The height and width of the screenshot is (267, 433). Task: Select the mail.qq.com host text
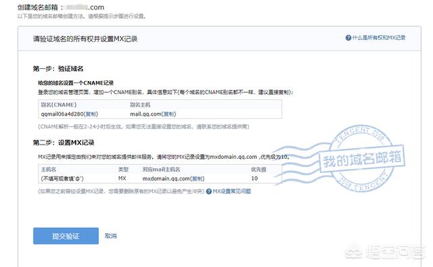coord(146,114)
